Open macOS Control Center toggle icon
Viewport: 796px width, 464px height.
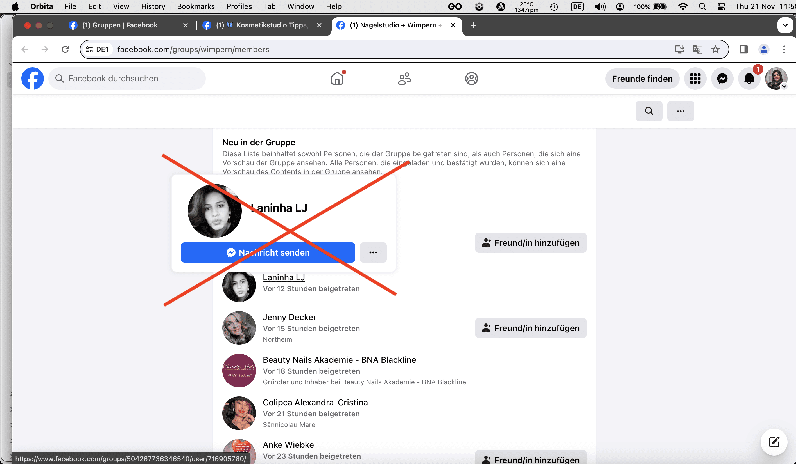coord(721,7)
